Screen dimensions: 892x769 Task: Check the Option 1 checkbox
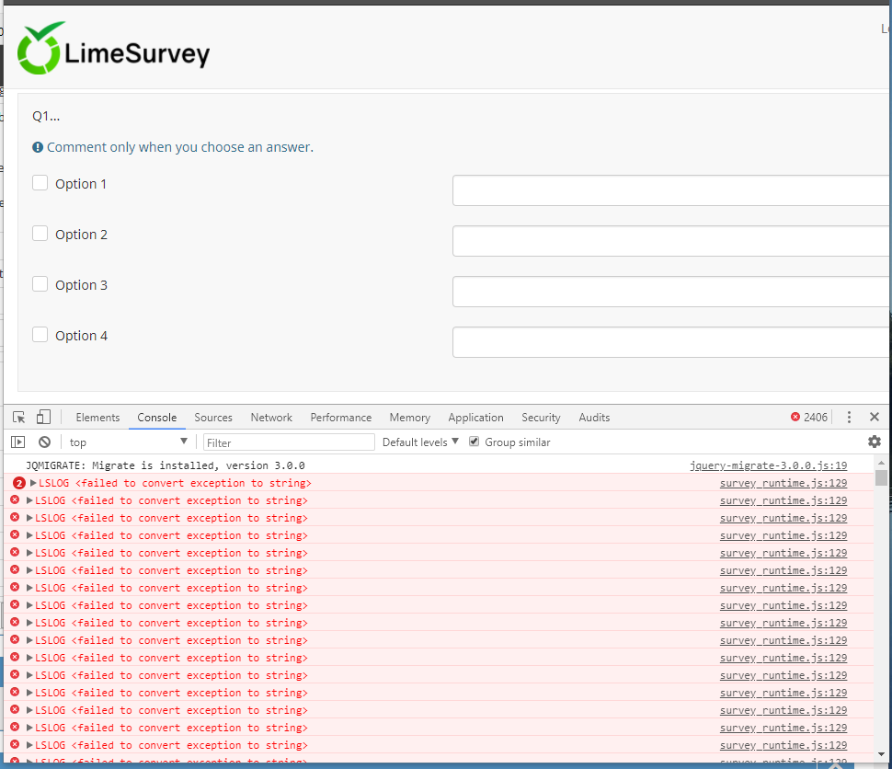click(x=40, y=183)
